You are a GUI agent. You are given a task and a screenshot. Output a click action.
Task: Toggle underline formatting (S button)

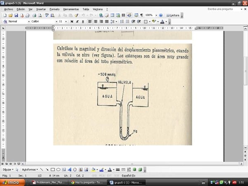(x=82, y=21)
